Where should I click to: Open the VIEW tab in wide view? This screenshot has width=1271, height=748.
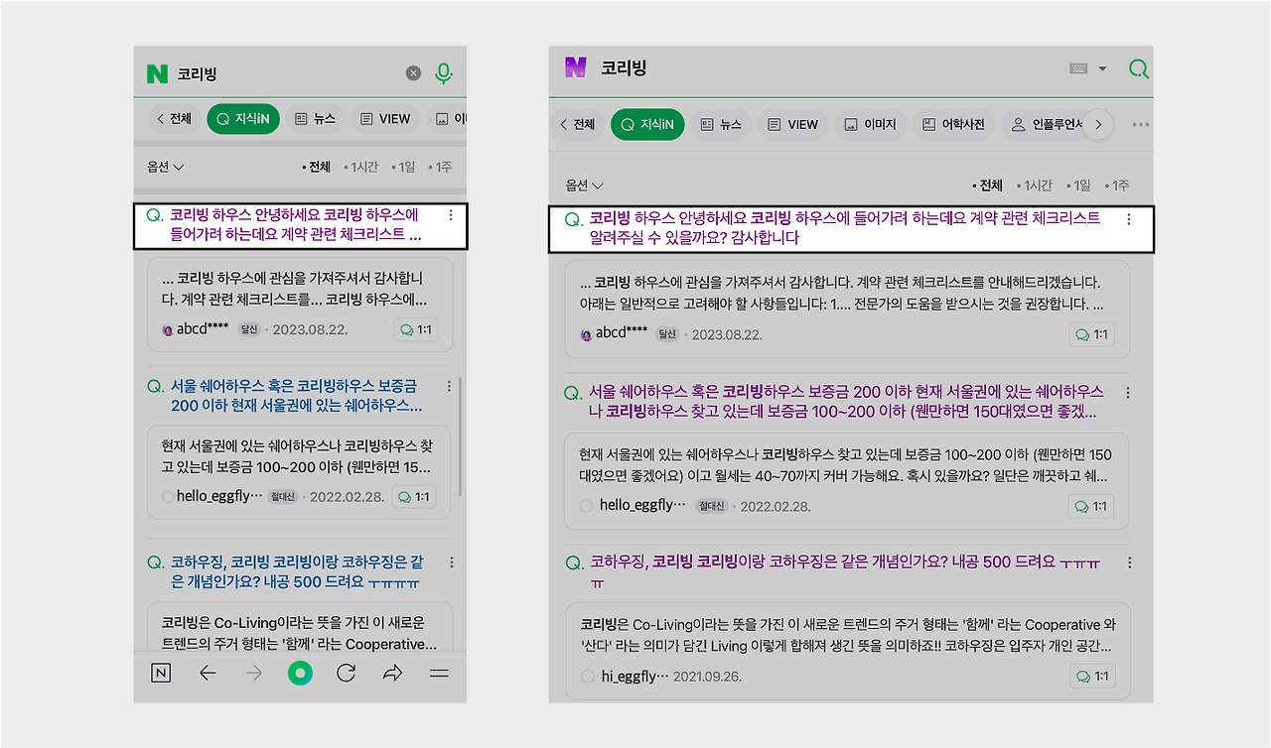793,125
